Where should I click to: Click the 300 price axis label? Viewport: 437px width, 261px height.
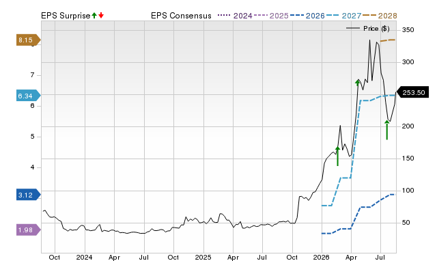(x=408, y=62)
